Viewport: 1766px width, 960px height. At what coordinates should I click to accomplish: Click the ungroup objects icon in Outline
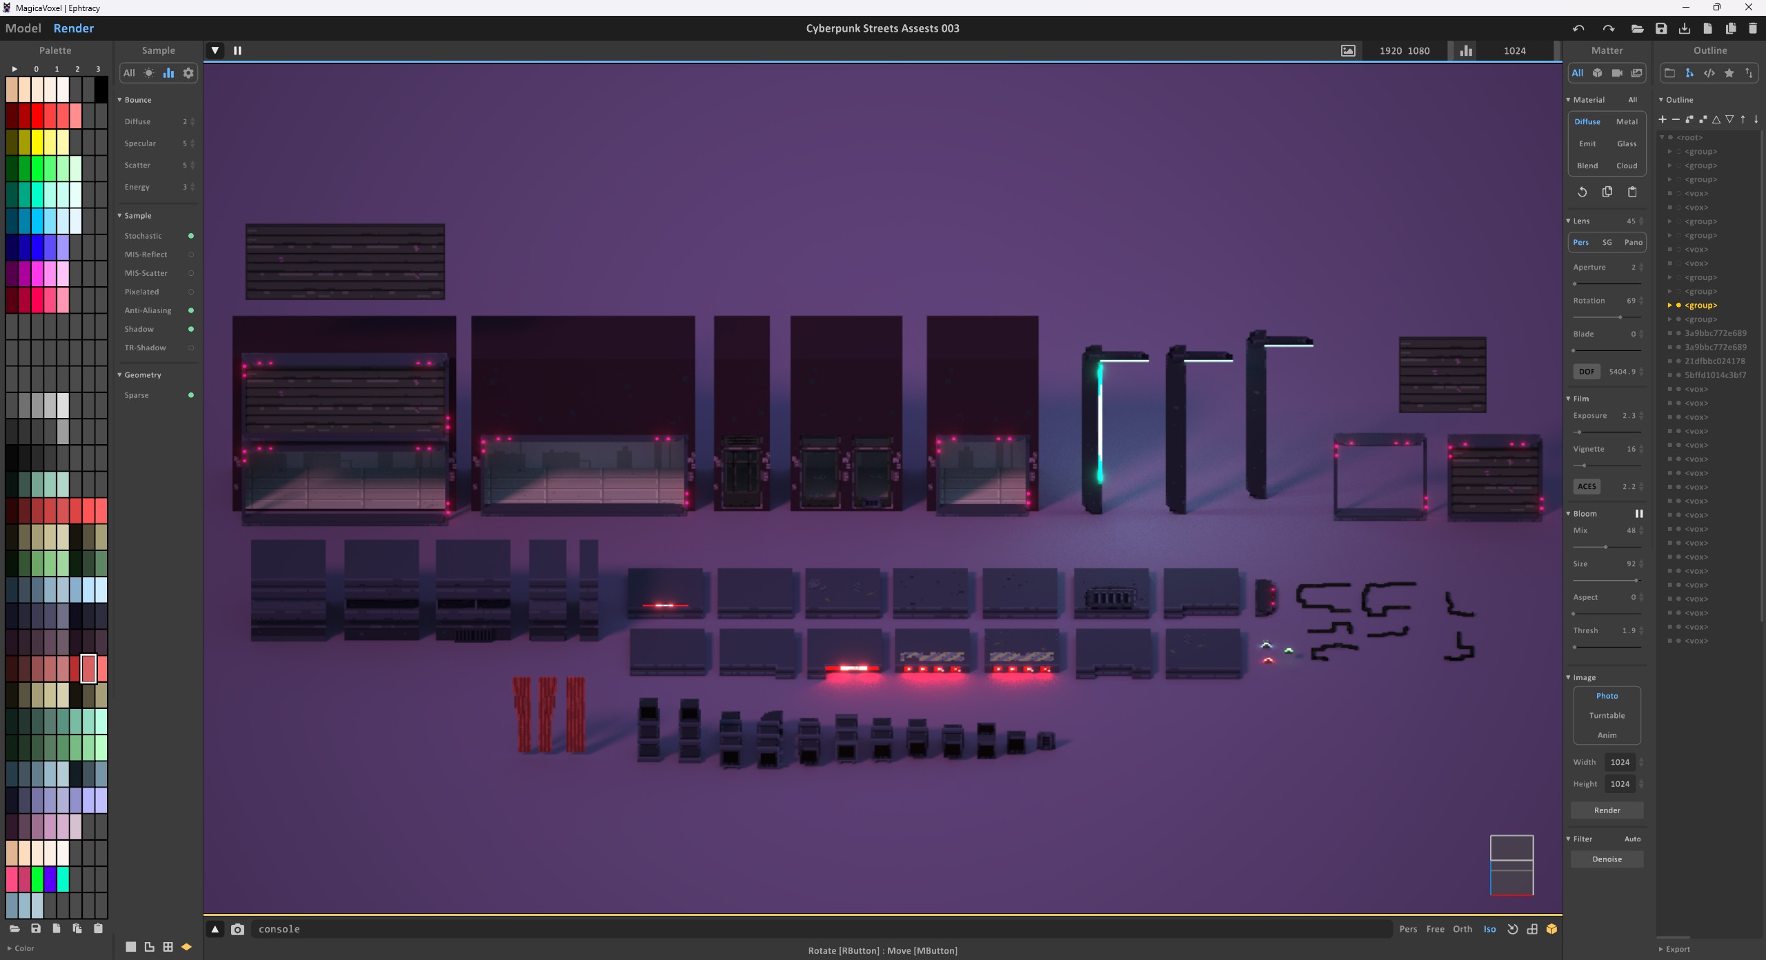coord(1703,119)
